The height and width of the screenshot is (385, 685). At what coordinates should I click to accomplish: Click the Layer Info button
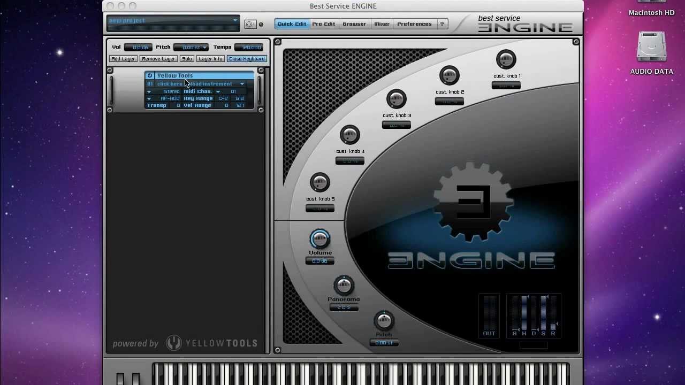pyautogui.click(x=210, y=59)
